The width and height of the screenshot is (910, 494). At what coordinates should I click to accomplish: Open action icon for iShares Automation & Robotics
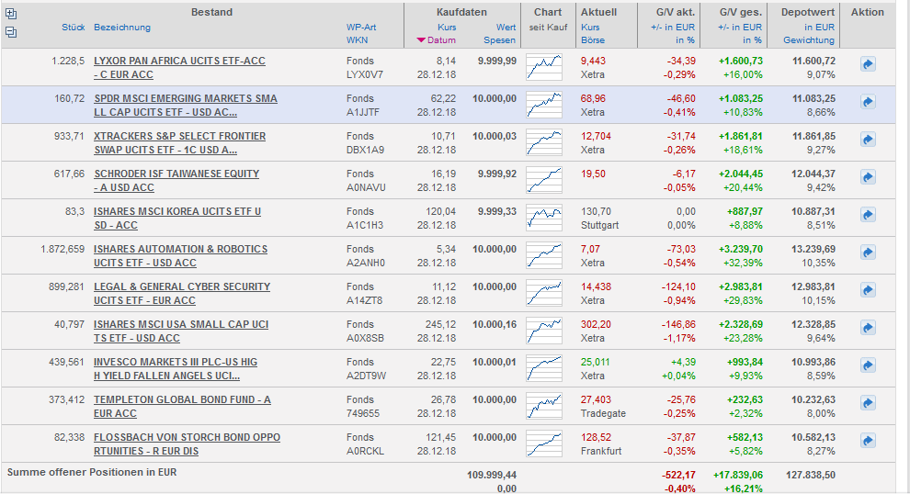868,253
